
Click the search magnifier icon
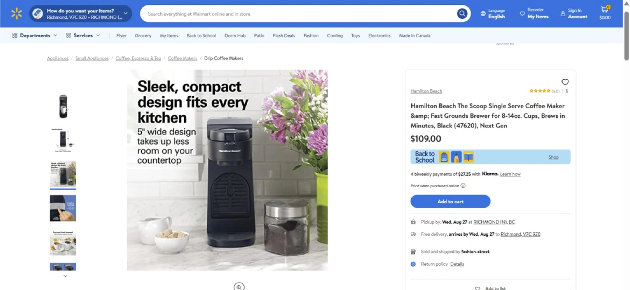[x=462, y=14]
